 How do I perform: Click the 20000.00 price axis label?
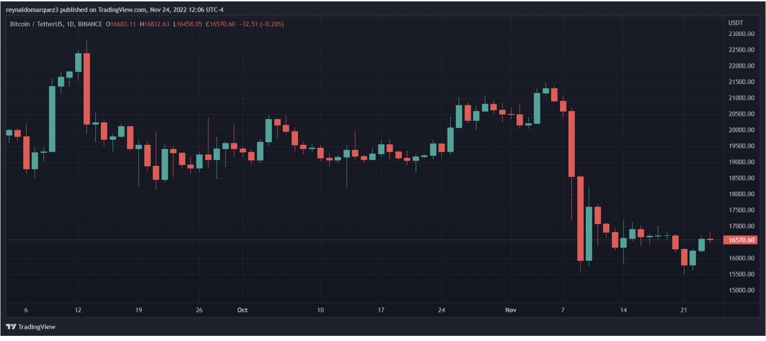tap(741, 130)
